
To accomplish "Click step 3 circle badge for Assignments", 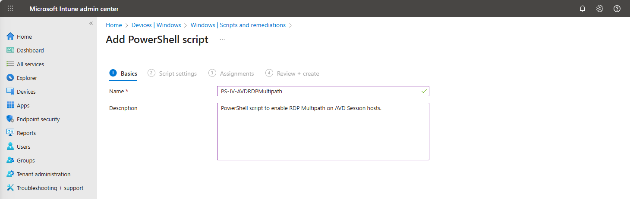I will point(212,73).
